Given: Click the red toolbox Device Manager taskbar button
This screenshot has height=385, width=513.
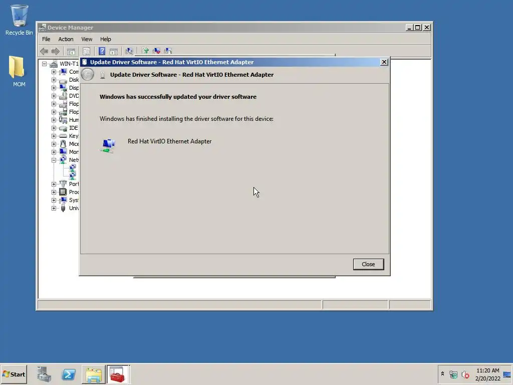Looking at the screenshot, I should tap(118, 374).
